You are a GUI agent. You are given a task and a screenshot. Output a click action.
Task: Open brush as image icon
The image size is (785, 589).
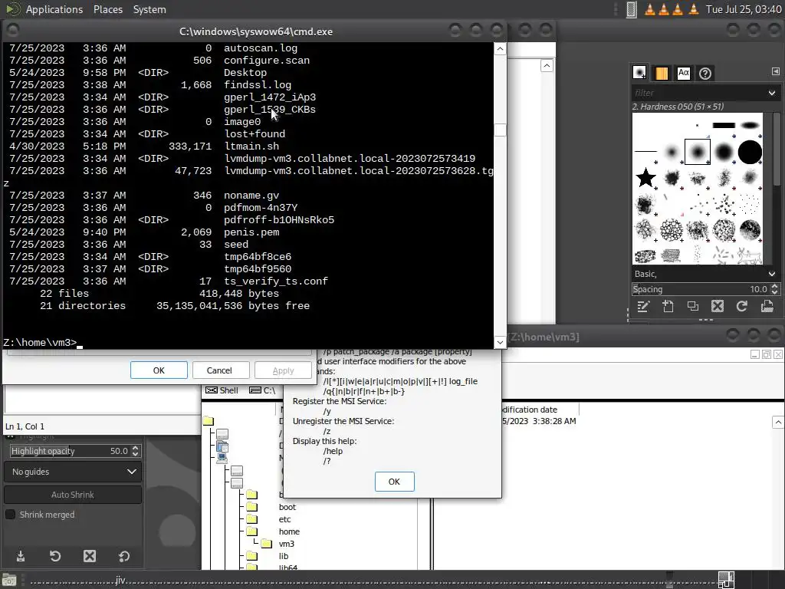coord(767,307)
